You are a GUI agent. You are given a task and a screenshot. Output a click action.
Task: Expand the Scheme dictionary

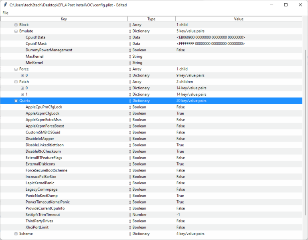coord(16,234)
